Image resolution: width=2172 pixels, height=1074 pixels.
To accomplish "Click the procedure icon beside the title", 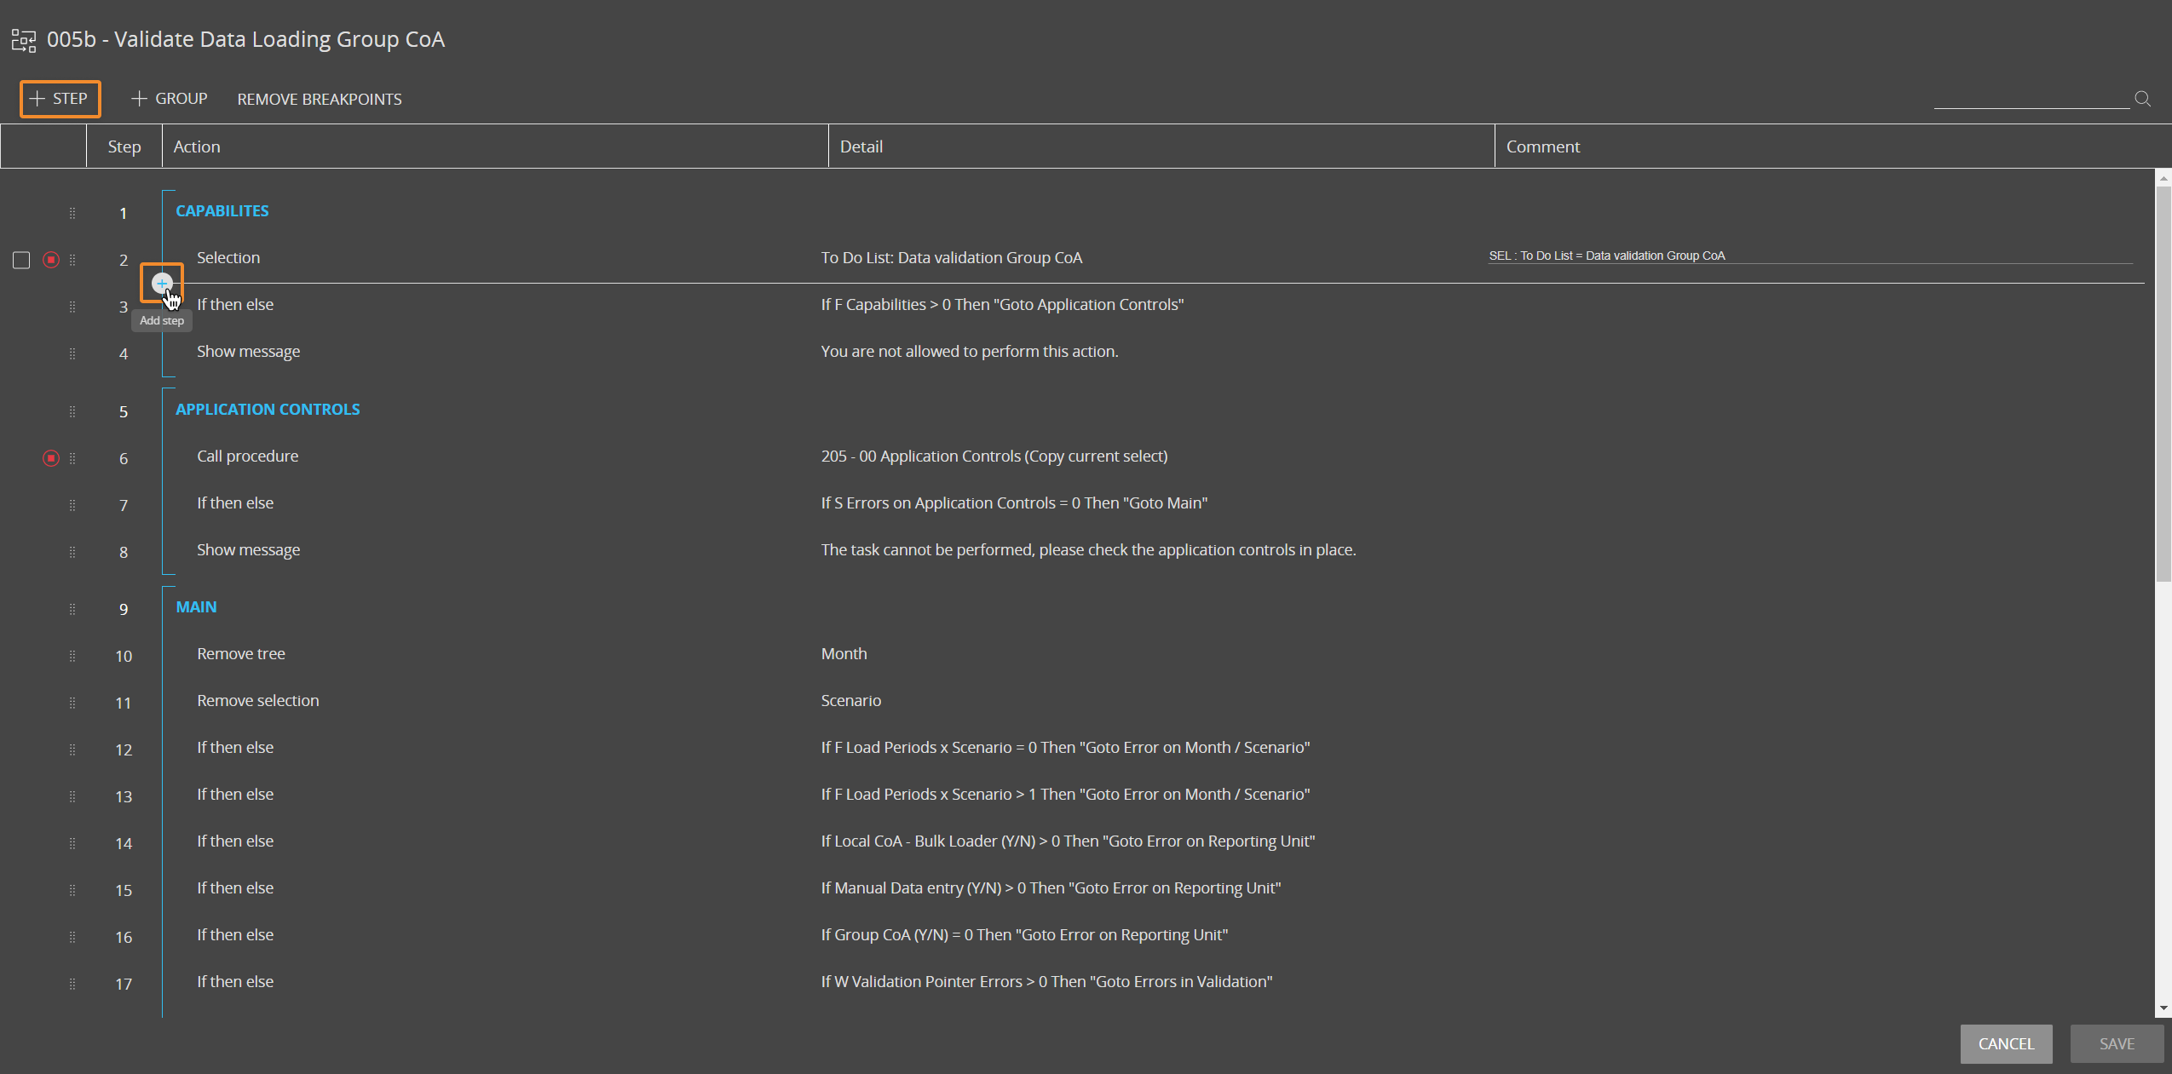I will 24,40.
